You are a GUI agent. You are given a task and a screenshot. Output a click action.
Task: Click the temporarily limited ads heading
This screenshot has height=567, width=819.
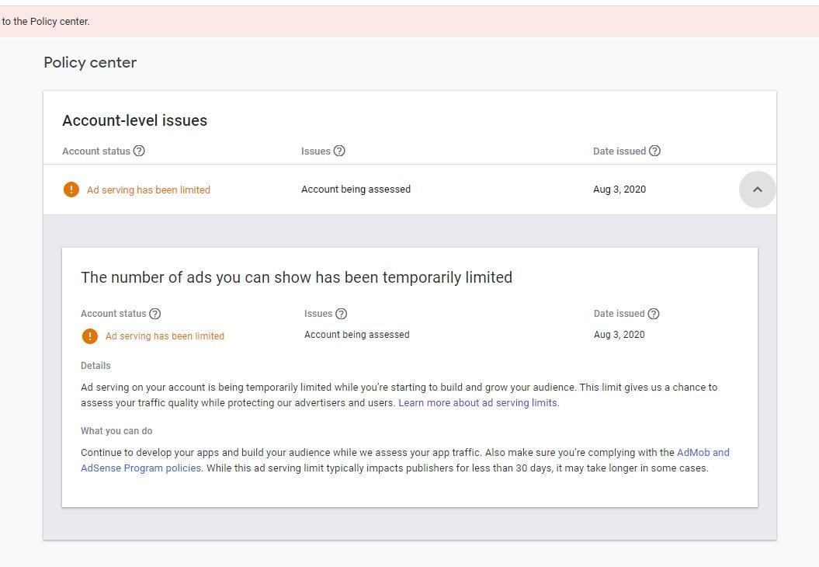point(297,277)
